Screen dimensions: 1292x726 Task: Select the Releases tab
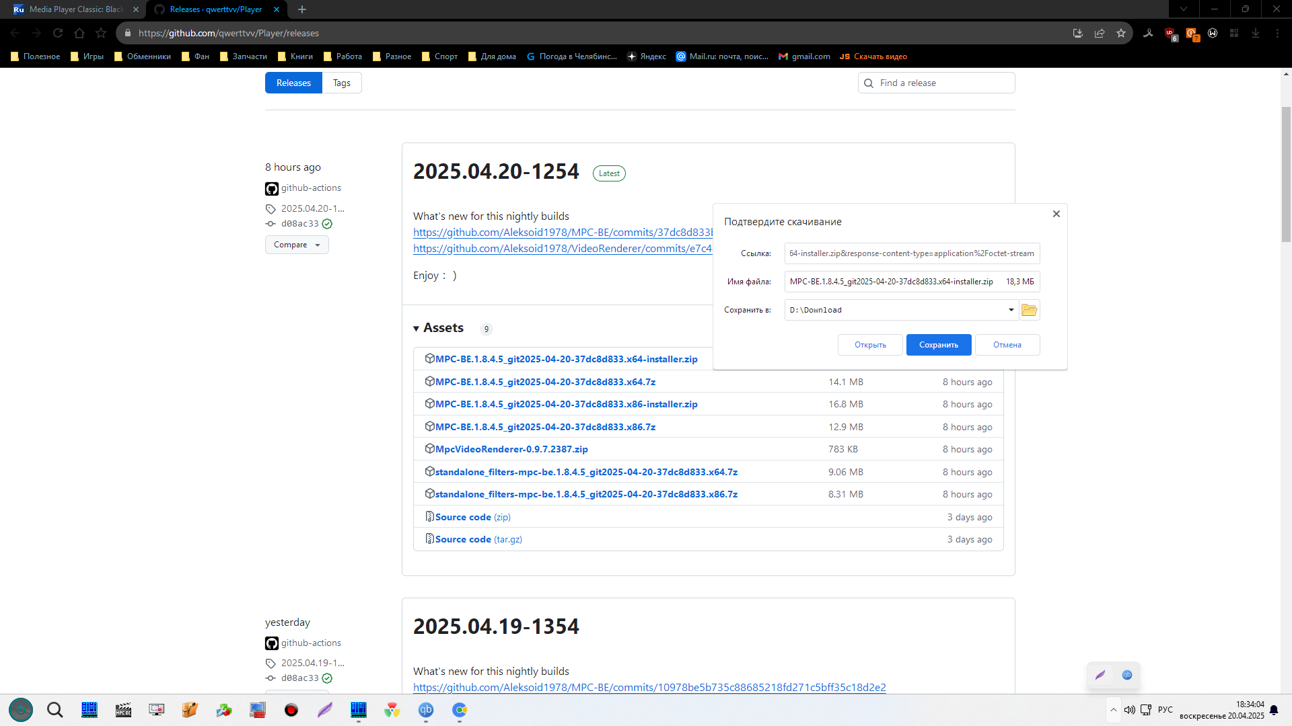coord(293,83)
